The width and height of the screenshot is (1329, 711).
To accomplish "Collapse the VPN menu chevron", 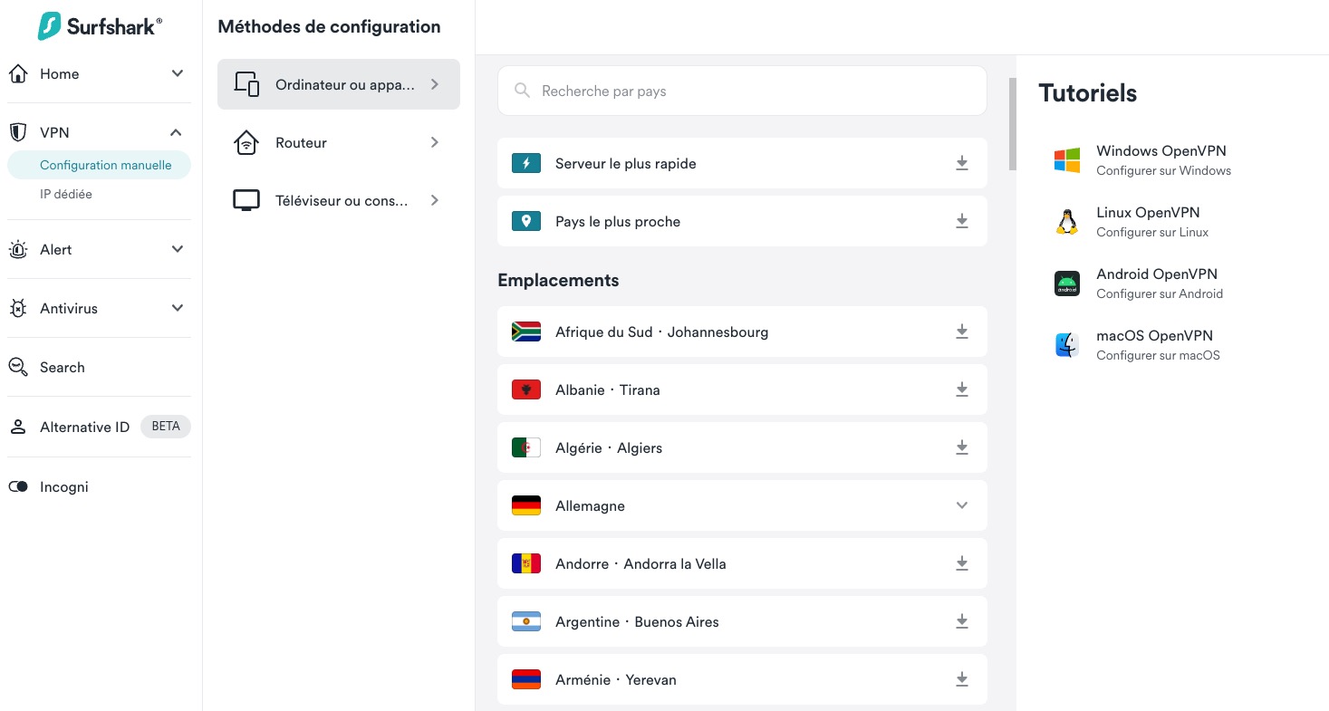I will 176,132.
